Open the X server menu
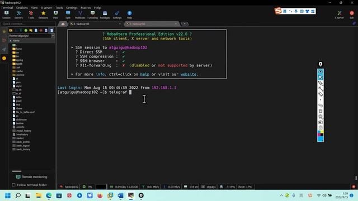 (46, 8)
